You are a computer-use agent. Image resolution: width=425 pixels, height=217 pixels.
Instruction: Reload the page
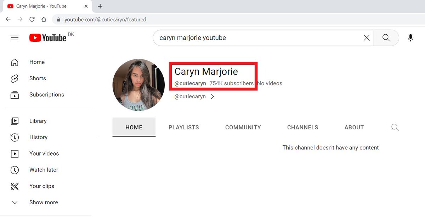(x=32, y=19)
